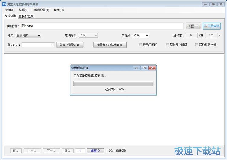Open the 帮助(H) menu

click(x=59, y=10)
